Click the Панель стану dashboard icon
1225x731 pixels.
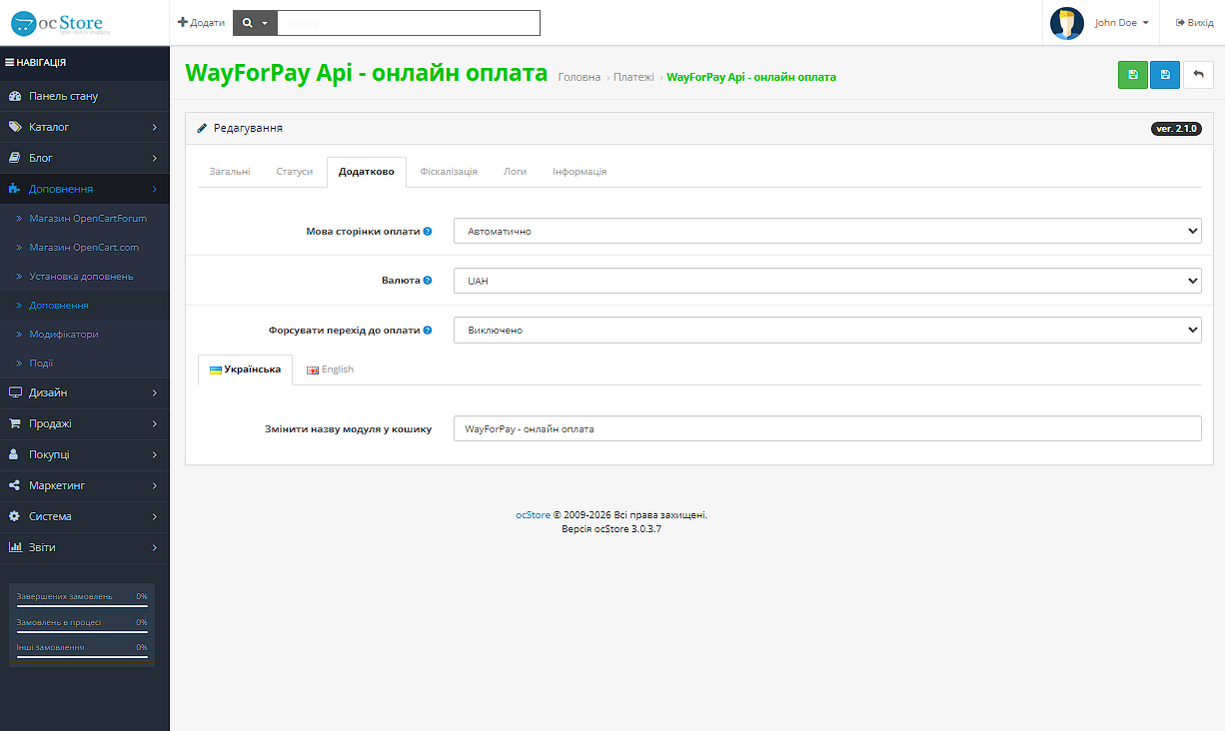tap(15, 96)
